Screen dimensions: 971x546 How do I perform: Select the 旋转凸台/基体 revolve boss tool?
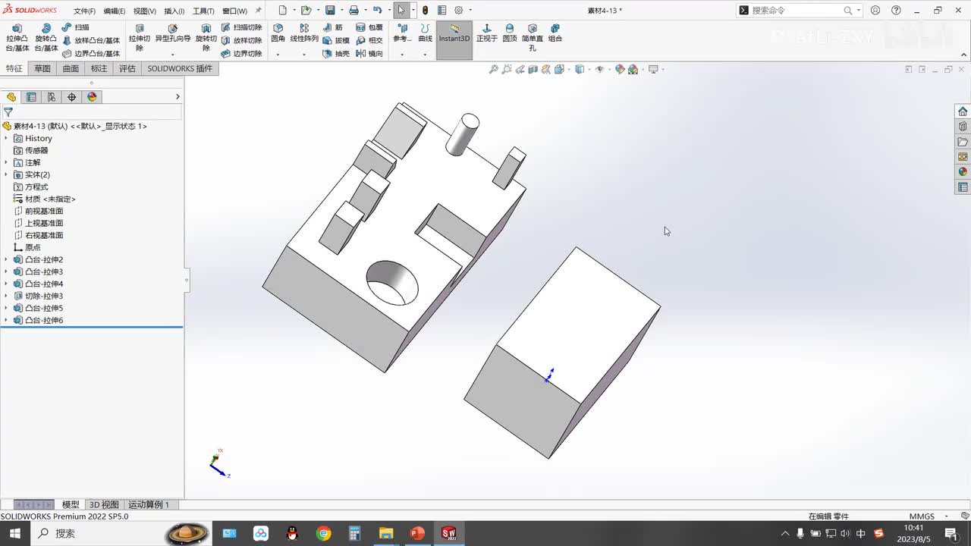click(x=46, y=38)
